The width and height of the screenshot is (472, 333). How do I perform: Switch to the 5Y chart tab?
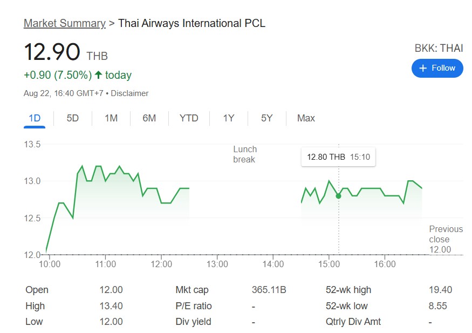267,118
